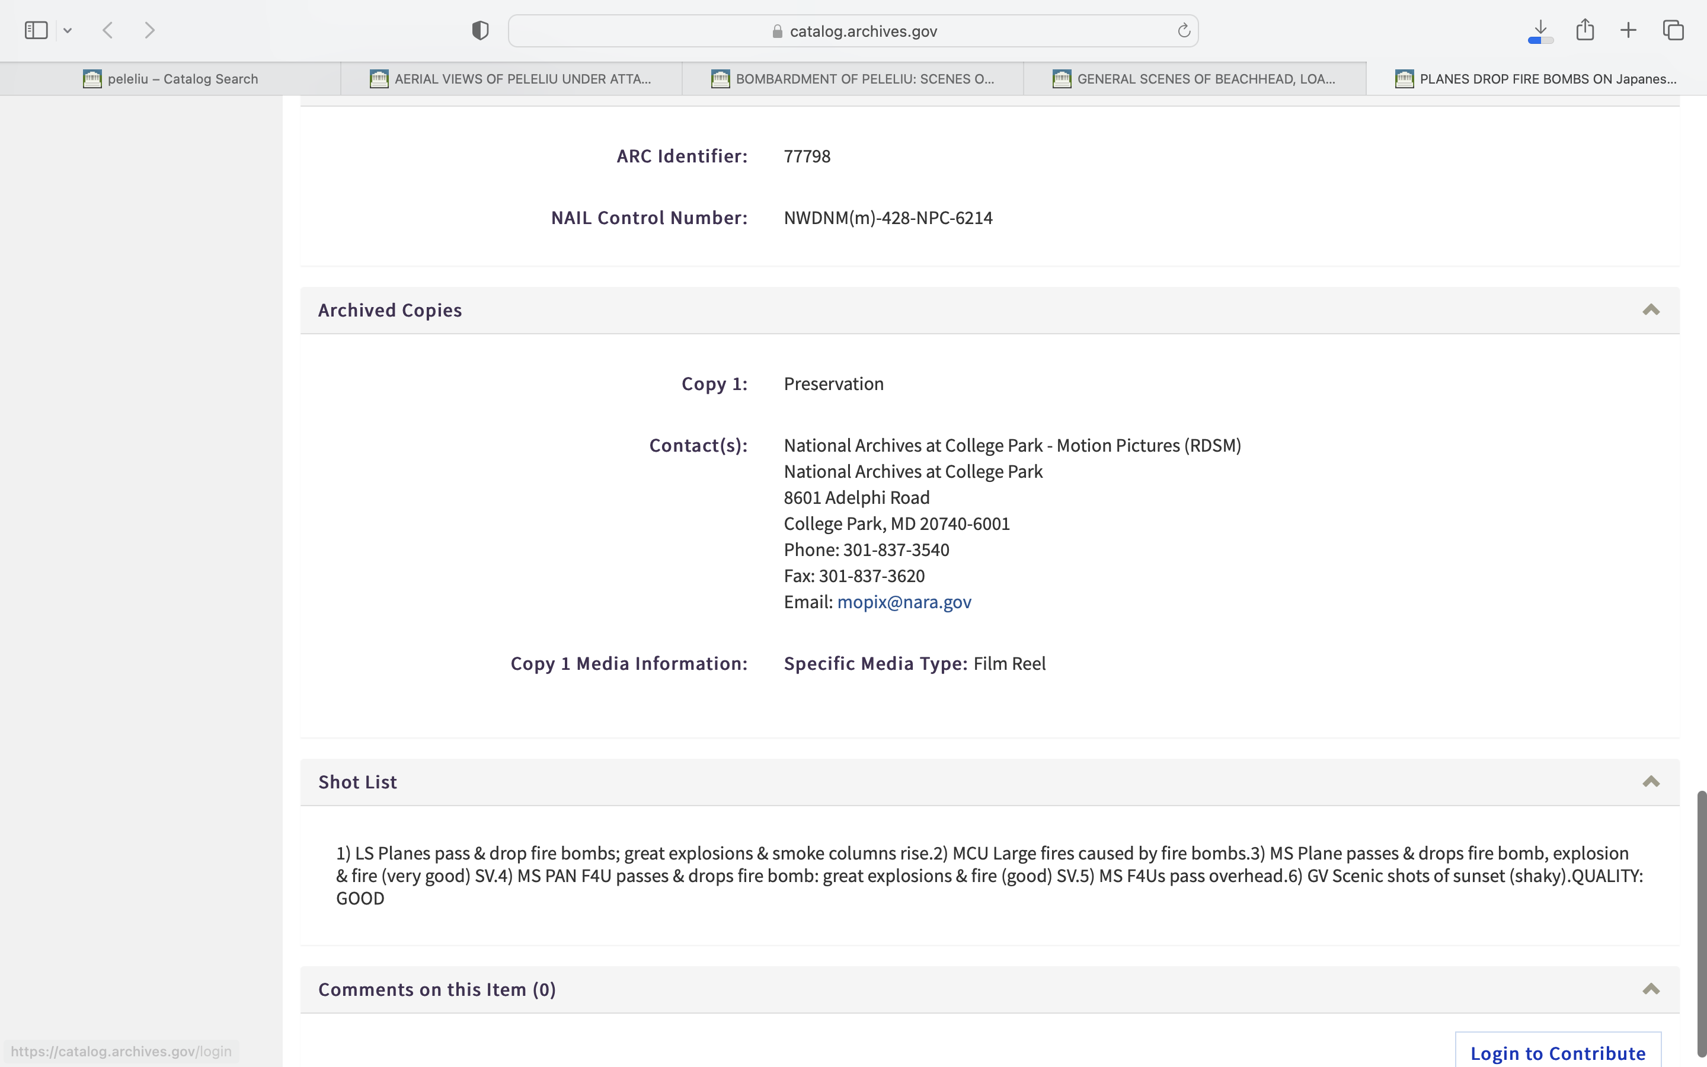Go forward using the forward arrow
This screenshot has height=1067, width=1707.
149,30
